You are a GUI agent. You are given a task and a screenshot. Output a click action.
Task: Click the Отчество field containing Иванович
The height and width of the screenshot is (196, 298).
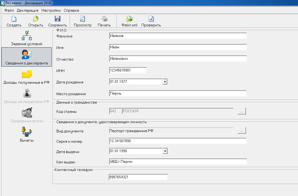pos(178,59)
